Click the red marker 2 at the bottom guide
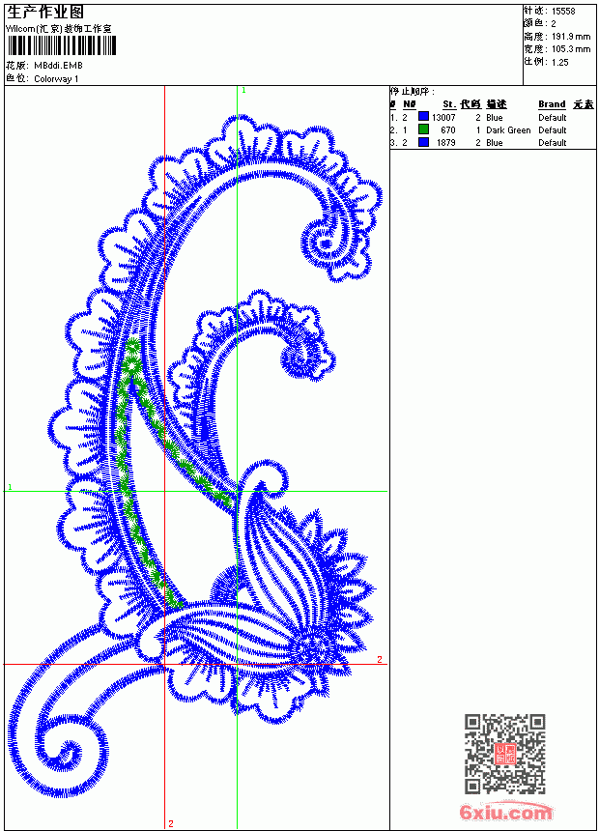Viewport: 599px width, 831px height. point(171,823)
